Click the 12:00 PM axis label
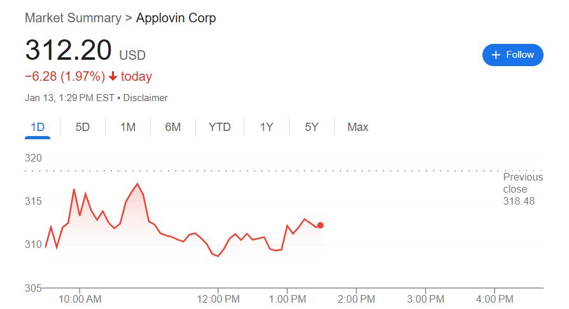Image resolution: width=569 pixels, height=309 pixels. (218, 299)
